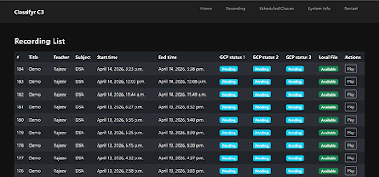Viewport: 379px width, 177px height.
Task: Click the Subject column header
Action: click(83, 57)
